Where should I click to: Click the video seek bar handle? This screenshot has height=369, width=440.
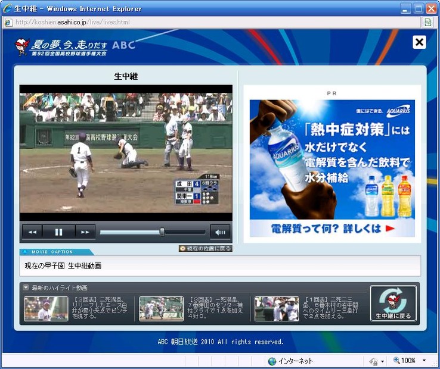pyautogui.click(x=162, y=232)
